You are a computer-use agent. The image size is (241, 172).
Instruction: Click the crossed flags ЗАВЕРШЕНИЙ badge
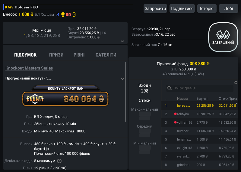223,37
